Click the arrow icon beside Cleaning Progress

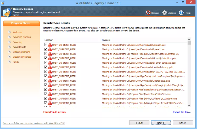coord(9,57)
